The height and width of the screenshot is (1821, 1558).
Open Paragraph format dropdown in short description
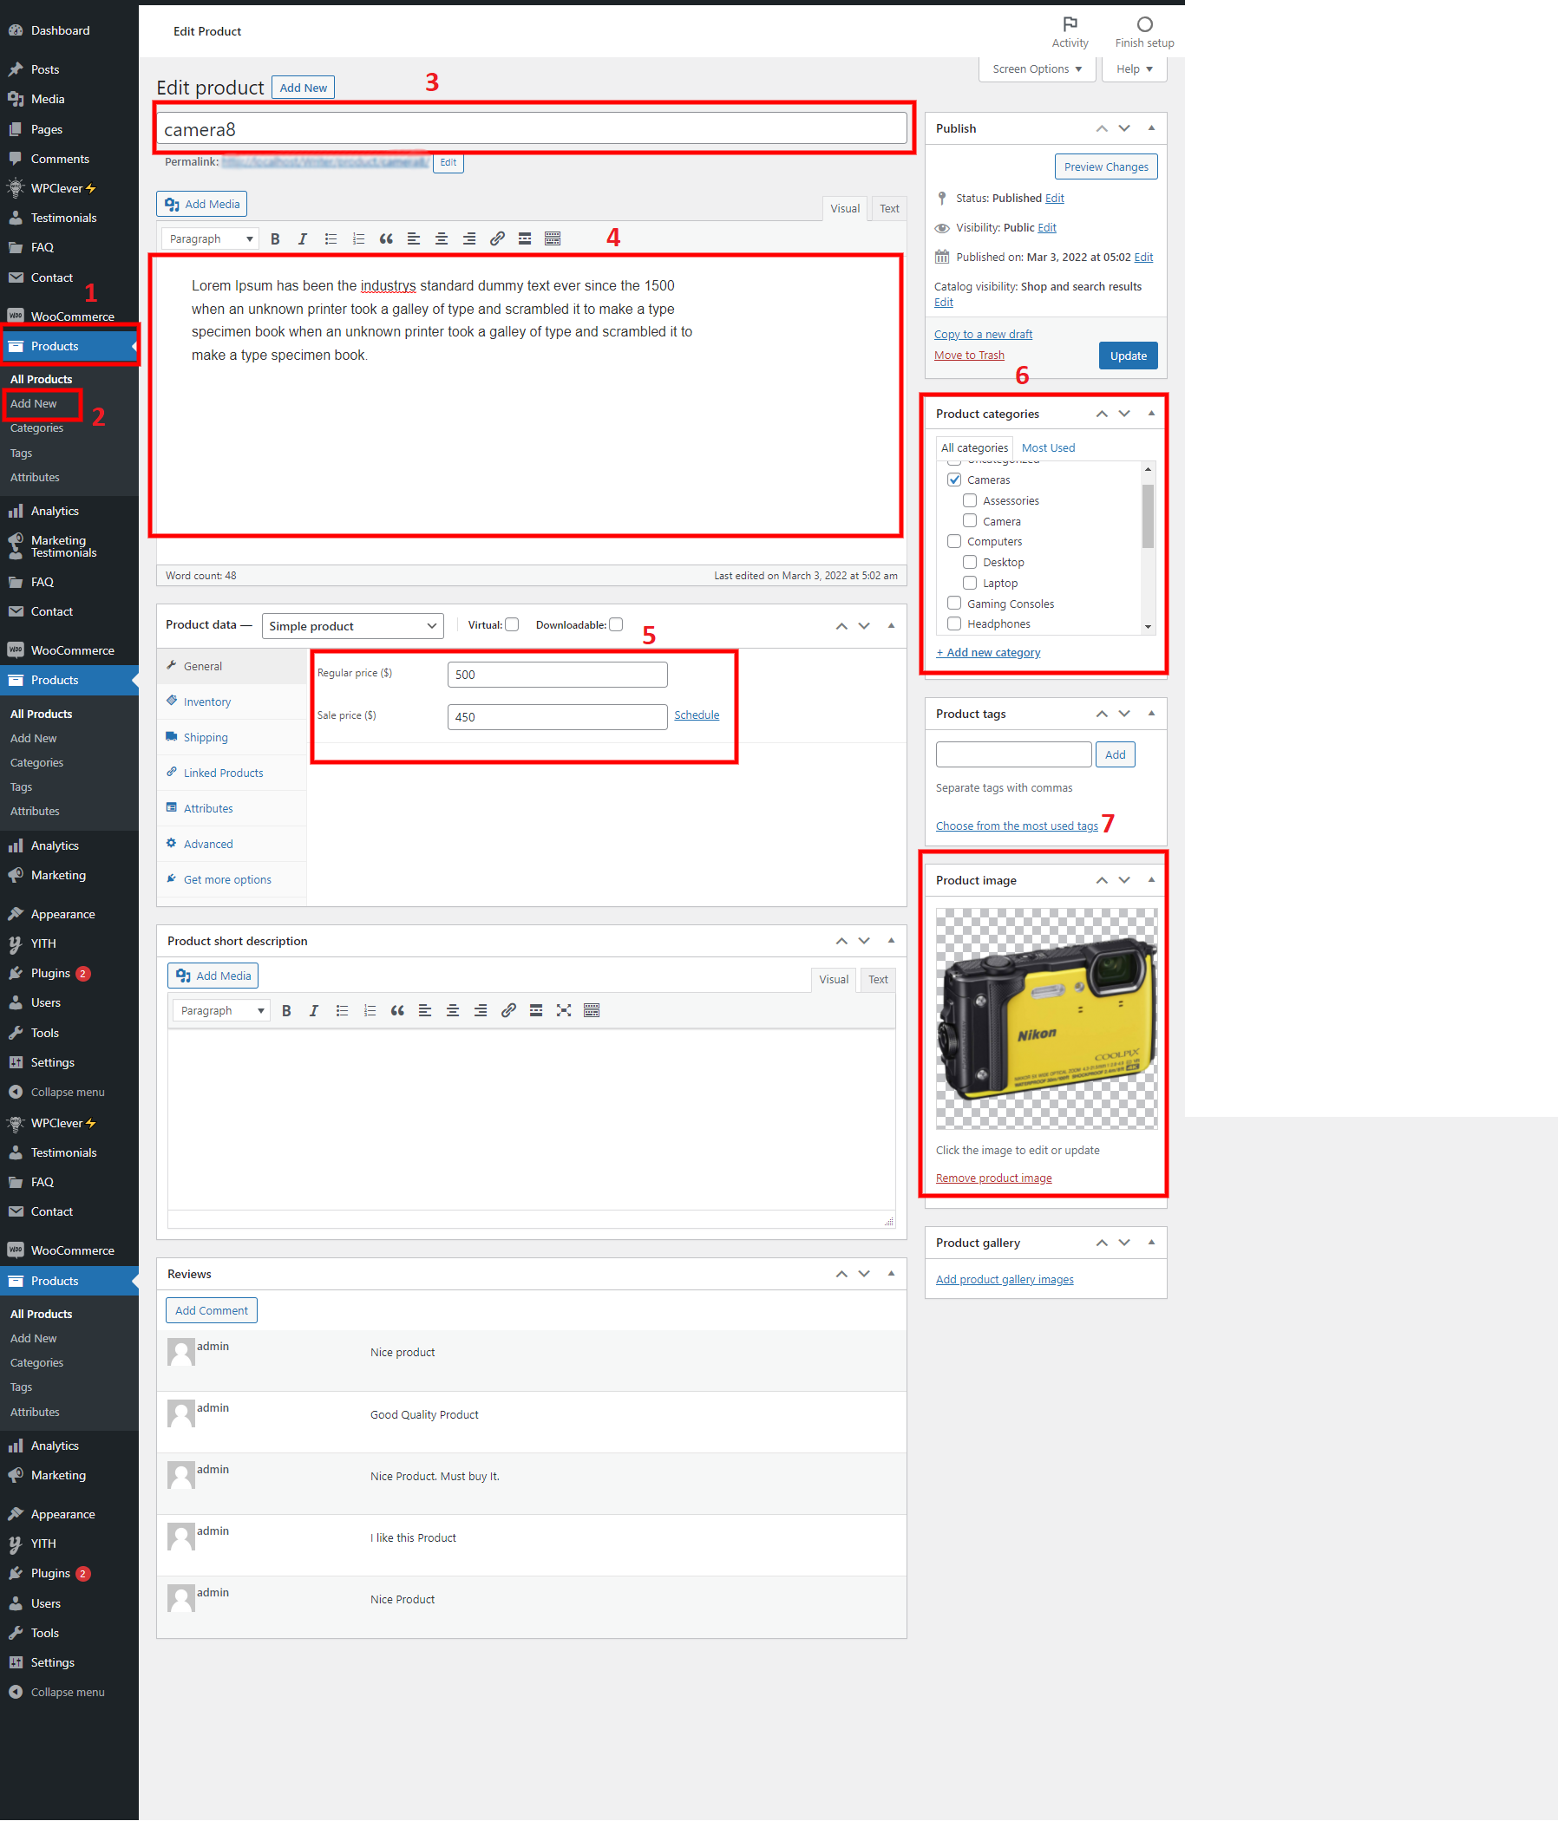pyautogui.click(x=220, y=1011)
